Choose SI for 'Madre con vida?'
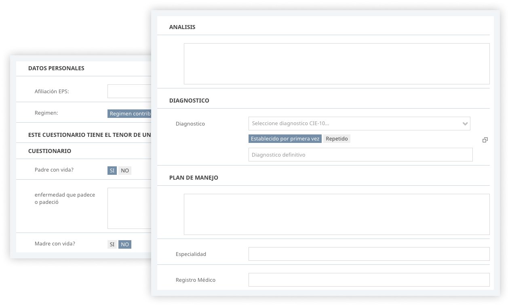 (112, 244)
